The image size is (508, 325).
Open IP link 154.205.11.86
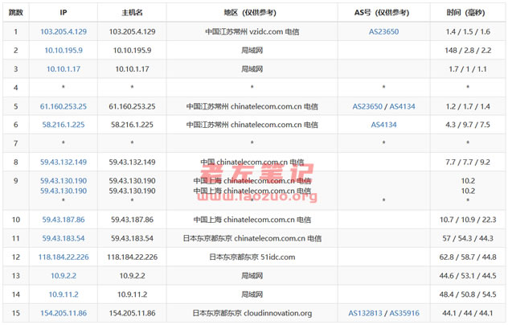coord(63,313)
